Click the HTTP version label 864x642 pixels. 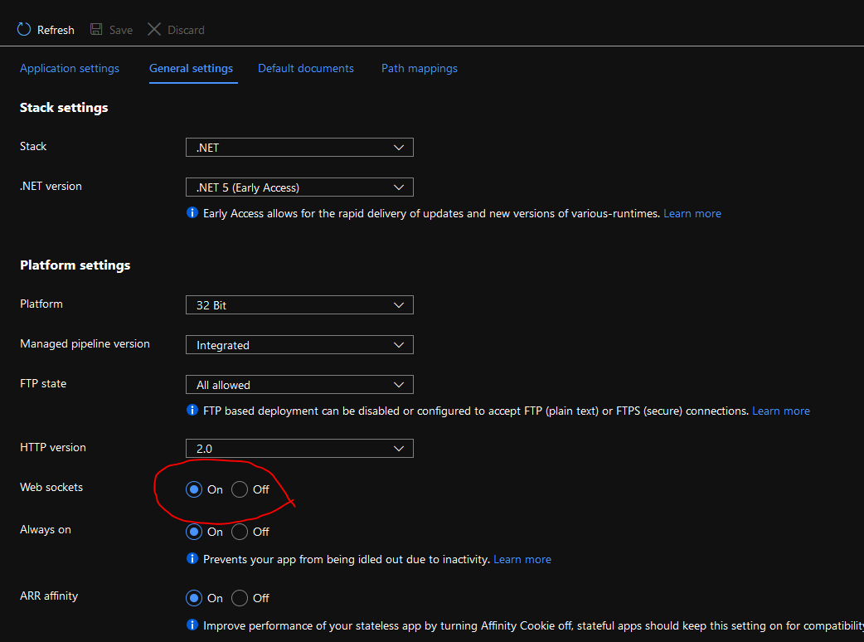pyautogui.click(x=53, y=447)
